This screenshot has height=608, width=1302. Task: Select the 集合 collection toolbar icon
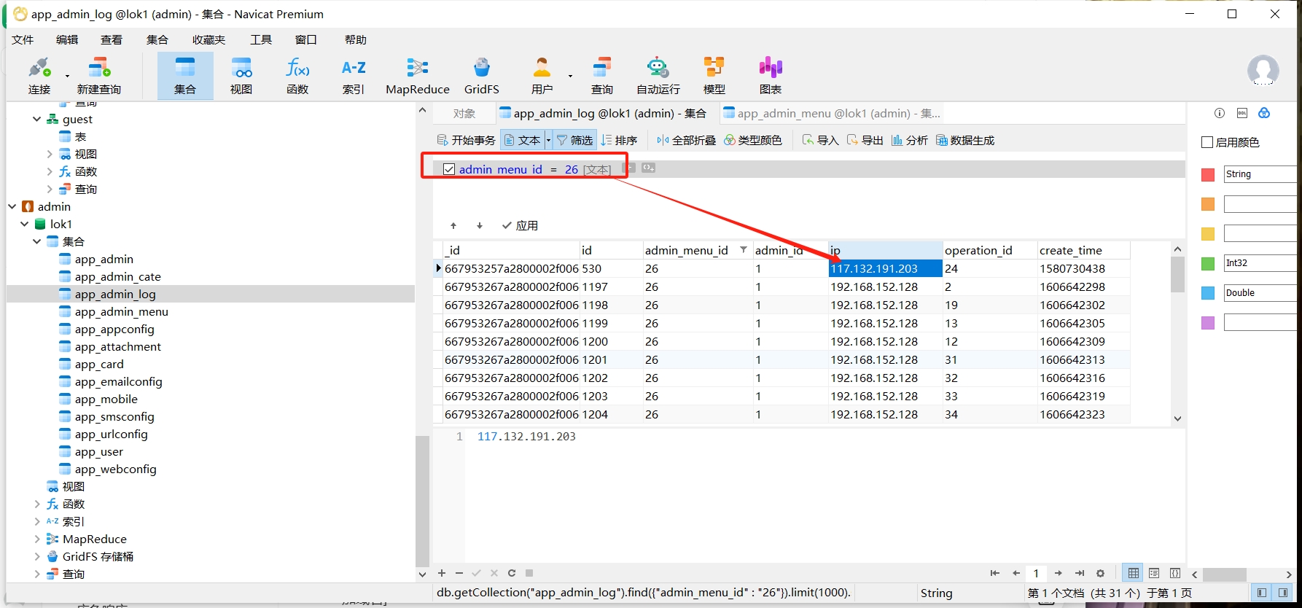click(185, 76)
